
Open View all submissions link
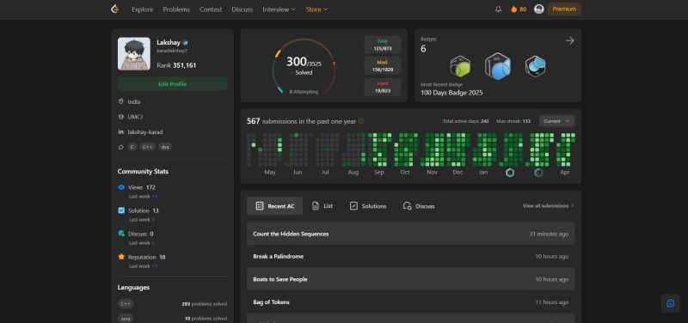click(549, 206)
